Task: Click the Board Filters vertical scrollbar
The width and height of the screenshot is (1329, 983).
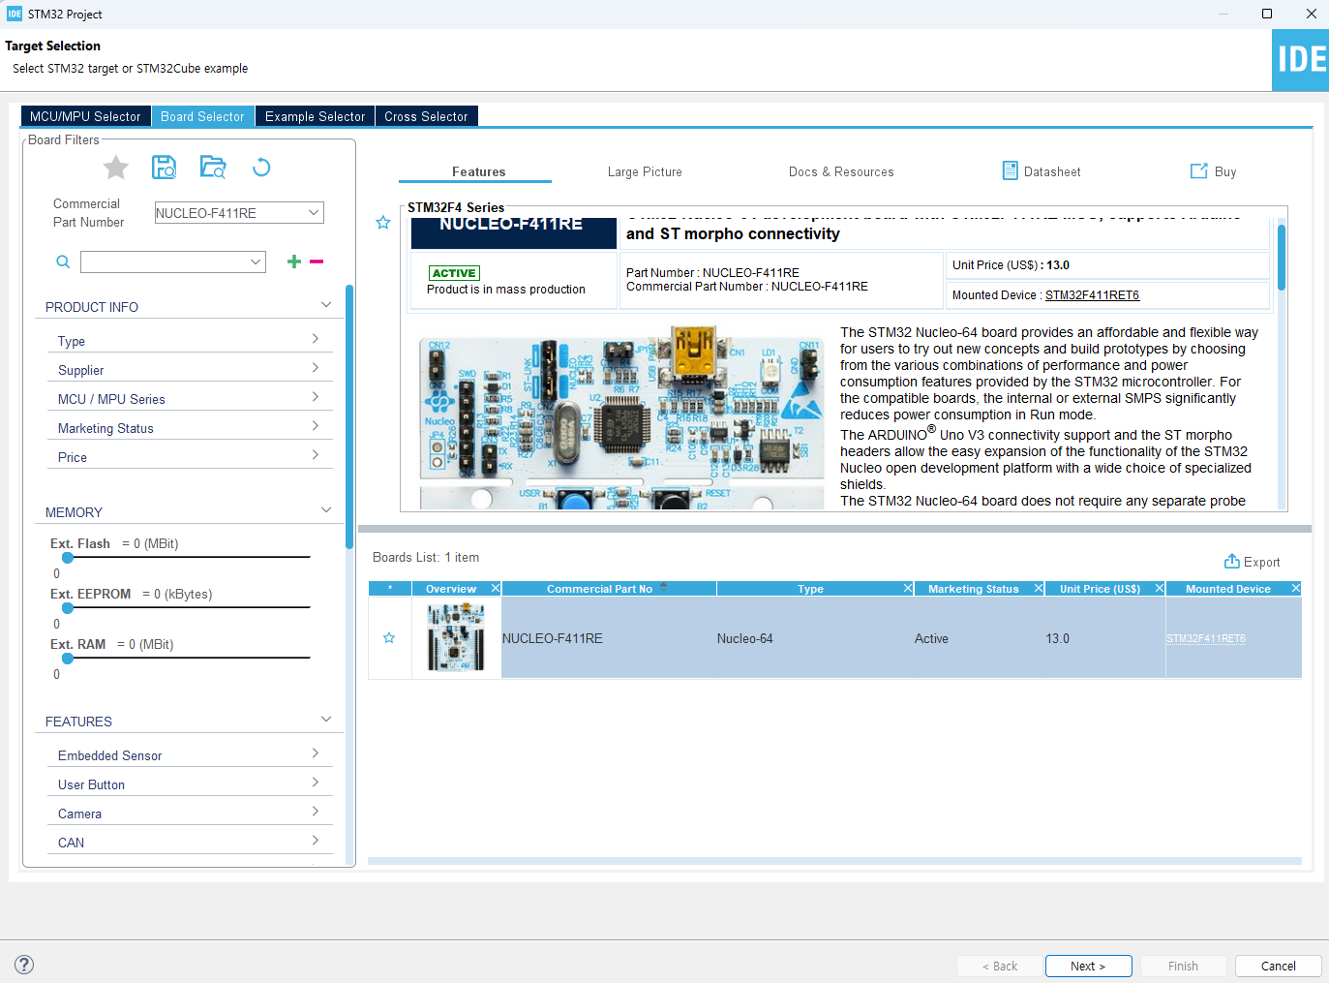Action: (x=349, y=416)
